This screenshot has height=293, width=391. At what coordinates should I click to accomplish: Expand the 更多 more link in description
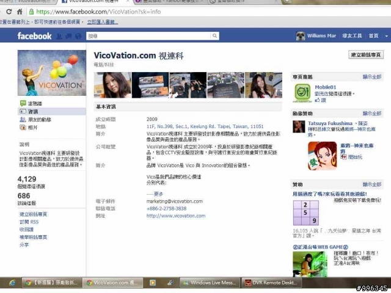[158, 194]
